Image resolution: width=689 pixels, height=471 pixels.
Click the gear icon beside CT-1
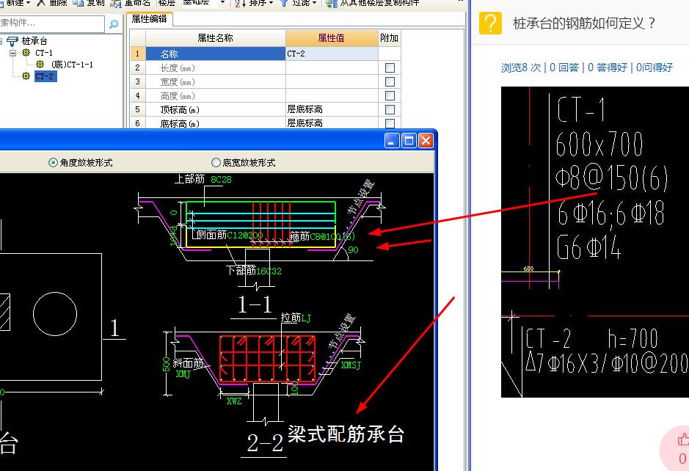tap(26, 53)
